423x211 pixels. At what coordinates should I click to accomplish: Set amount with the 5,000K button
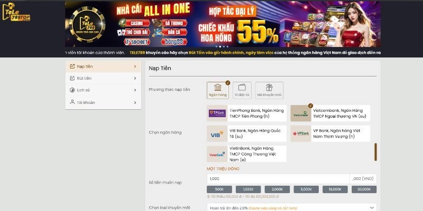(x=306, y=189)
